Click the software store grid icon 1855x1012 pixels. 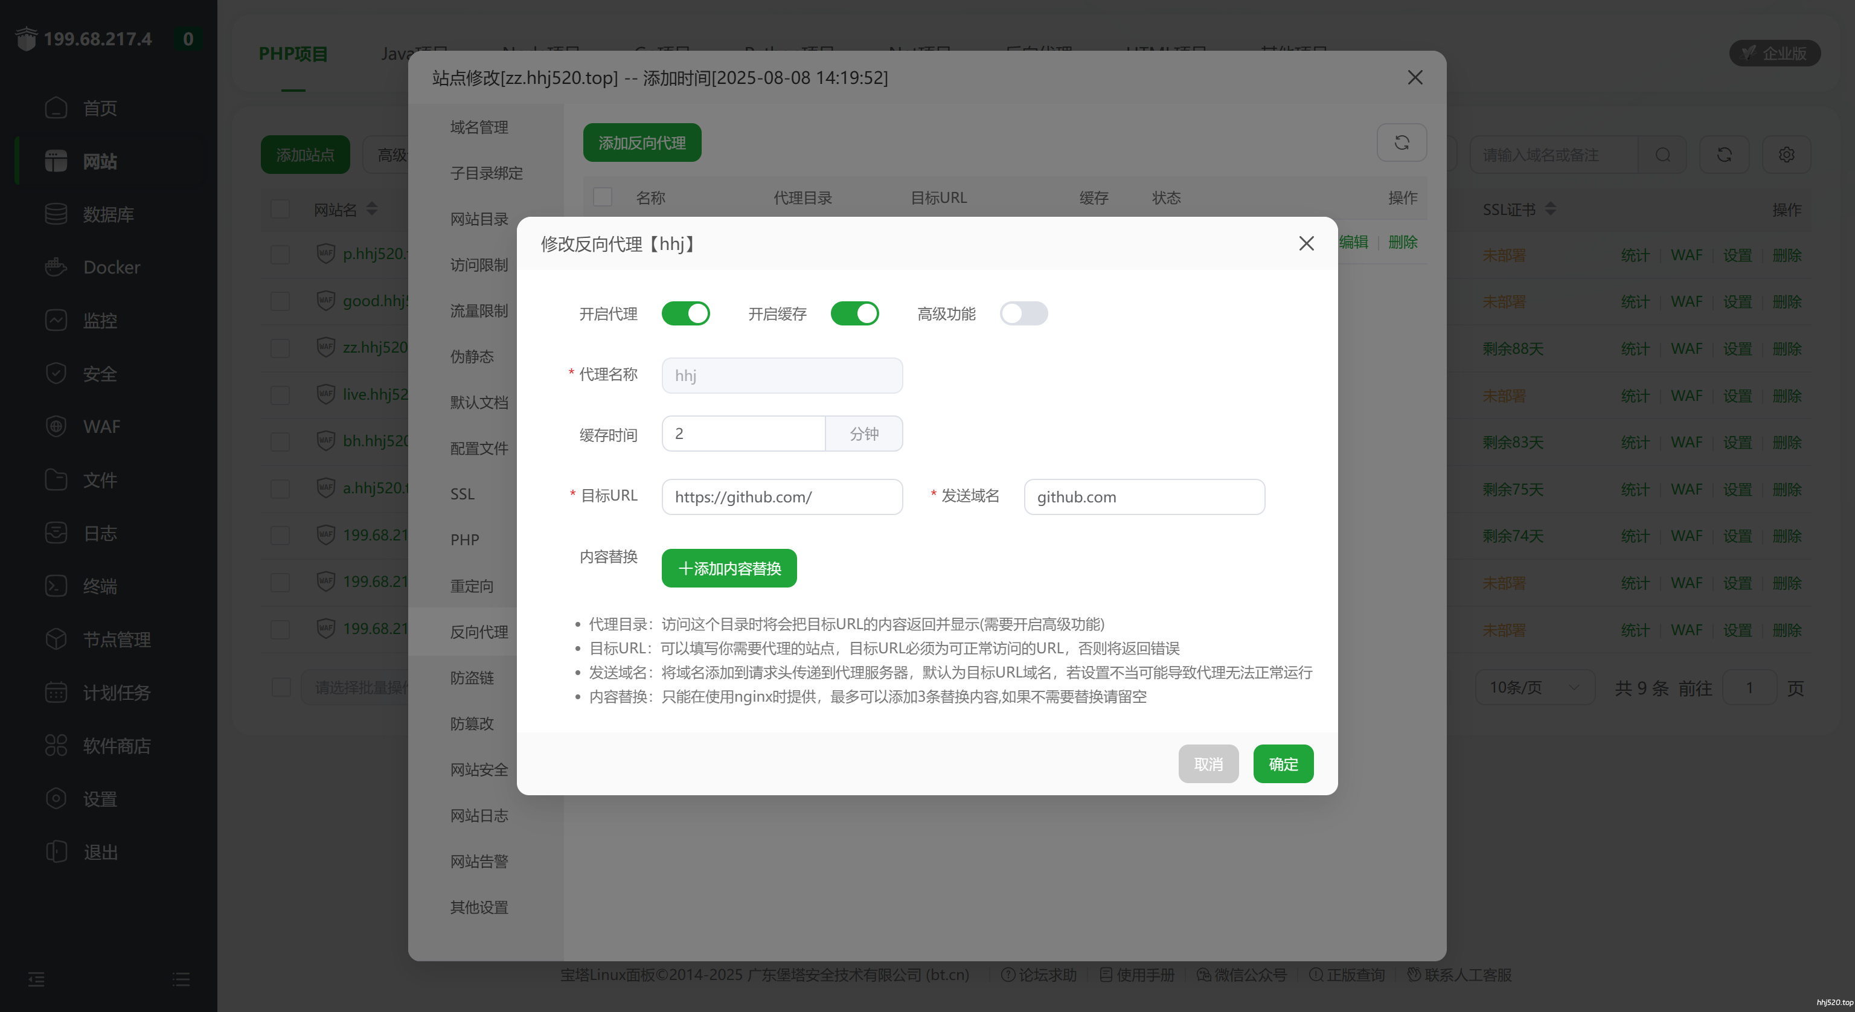click(56, 746)
